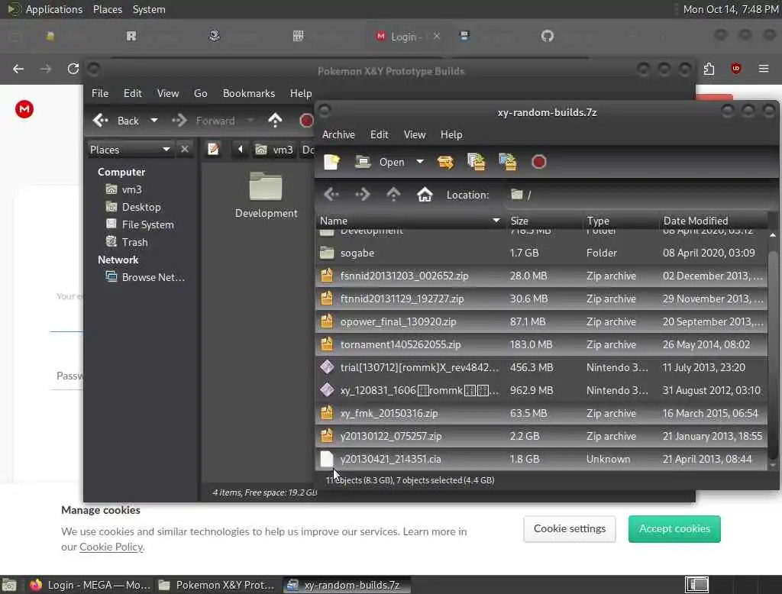Open File menu in file manager window
Screen dimensions: 782x594
click(100, 93)
